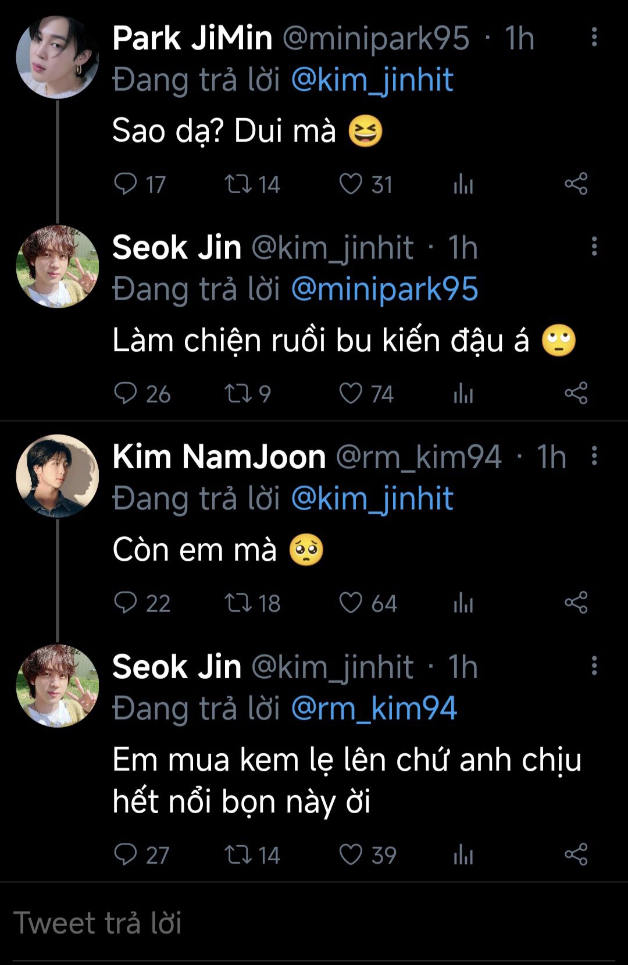Image resolution: width=628 pixels, height=965 pixels.
Task: Reply to Kim NamJoon's tweet
Action: [125, 603]
